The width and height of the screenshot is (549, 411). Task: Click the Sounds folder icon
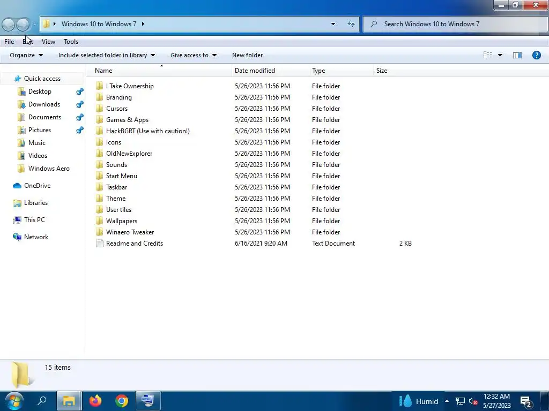click(99, 165)
